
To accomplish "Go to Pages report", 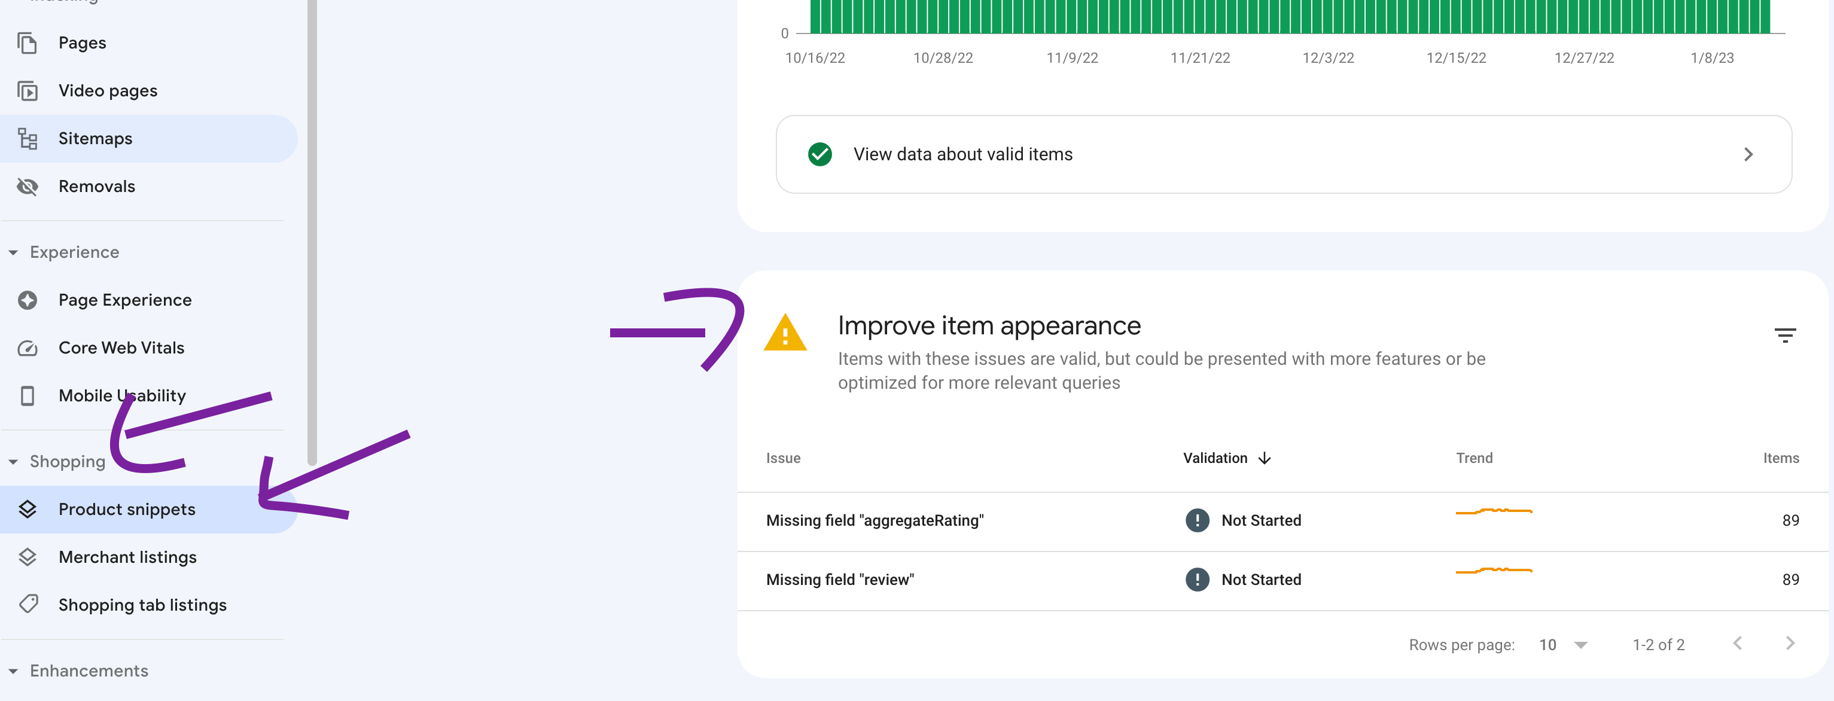I will [x=148, y=44].
